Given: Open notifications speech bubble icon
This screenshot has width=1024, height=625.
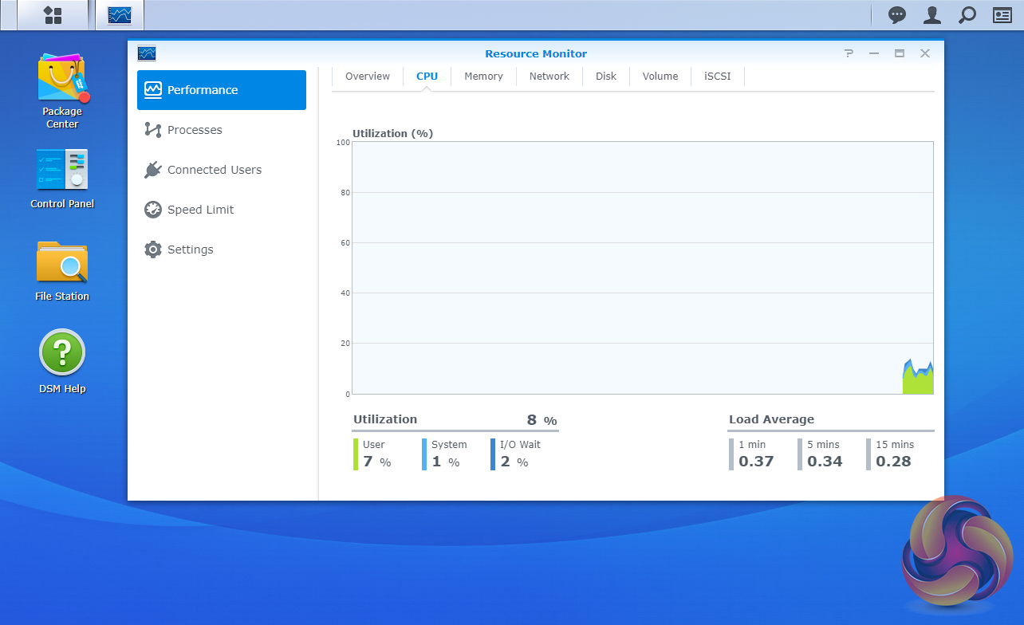Looking at the screenshot, I should pos(897,15).
